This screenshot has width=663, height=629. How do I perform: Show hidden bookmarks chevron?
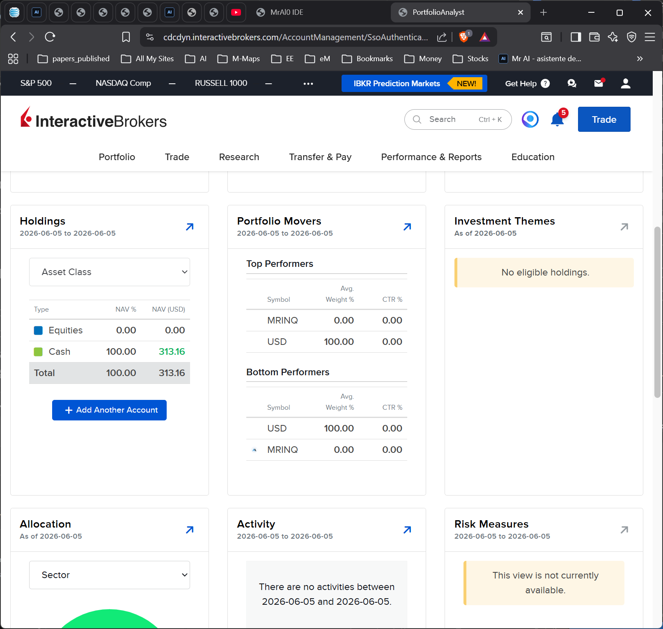640,59
